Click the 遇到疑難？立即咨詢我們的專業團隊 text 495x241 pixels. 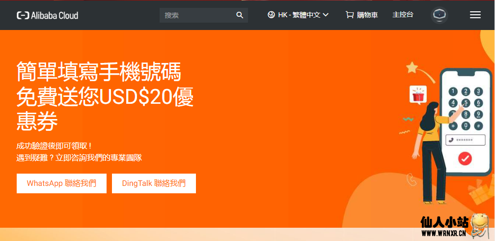point(79,158)
